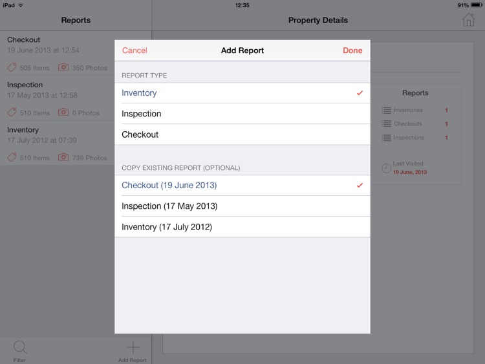Click the tag icon beside 505 Items

[12, 67]
